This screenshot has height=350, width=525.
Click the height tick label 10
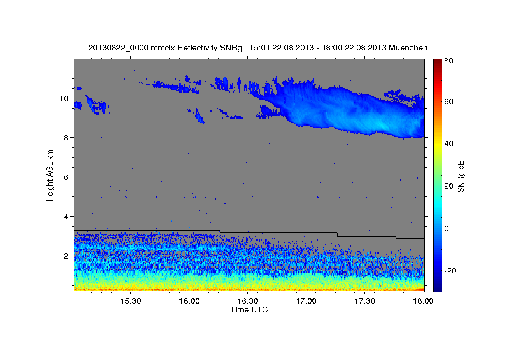point(65,98)
